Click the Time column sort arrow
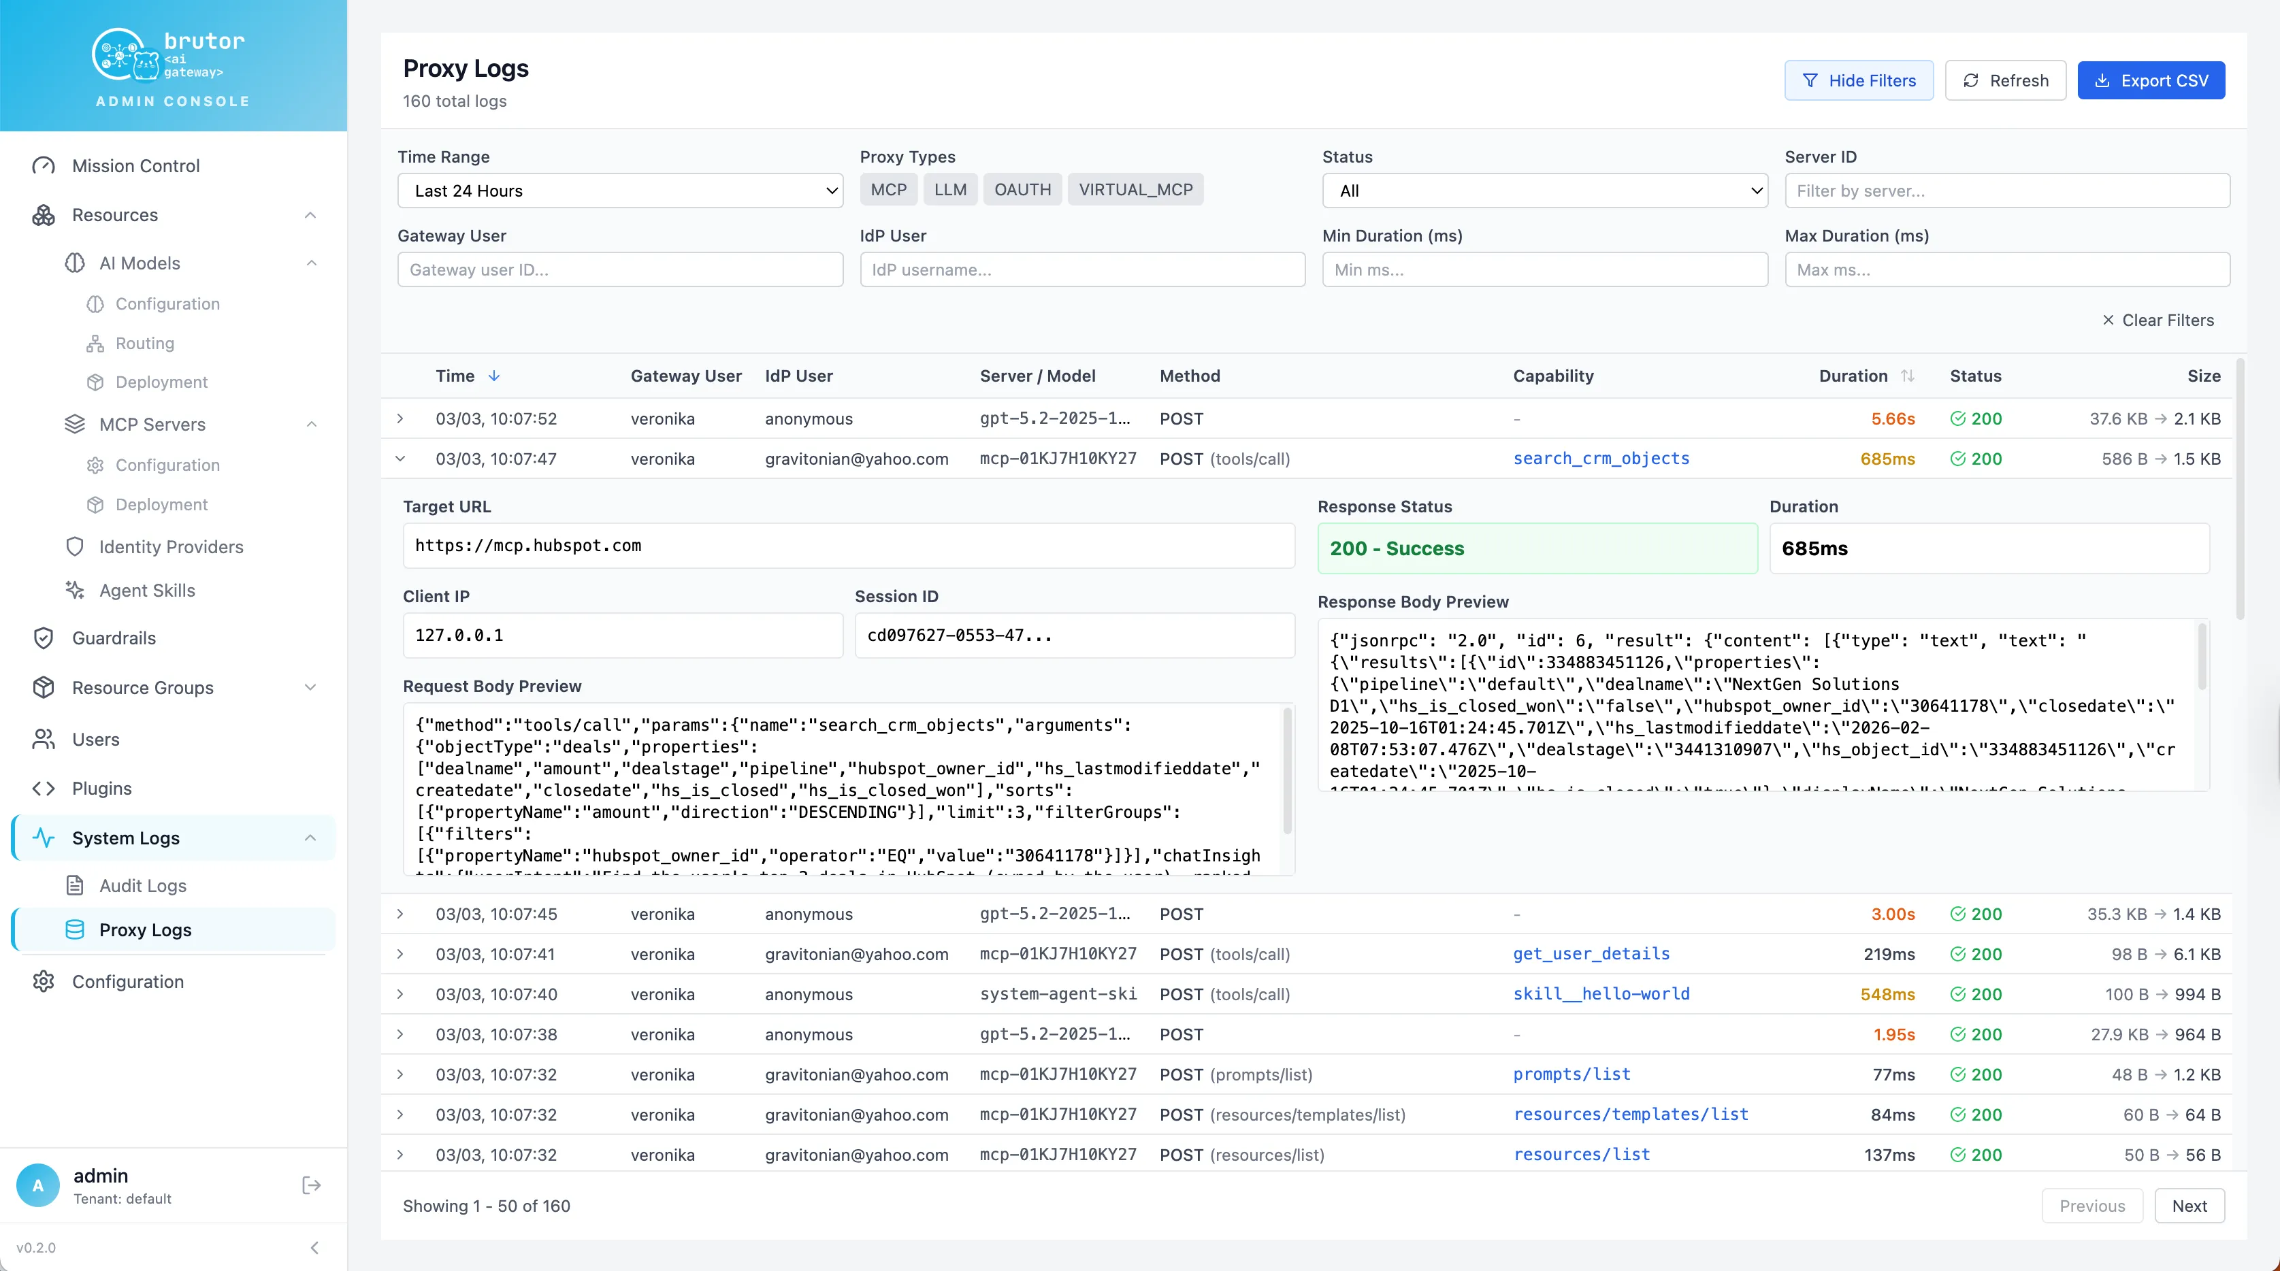 494,376
